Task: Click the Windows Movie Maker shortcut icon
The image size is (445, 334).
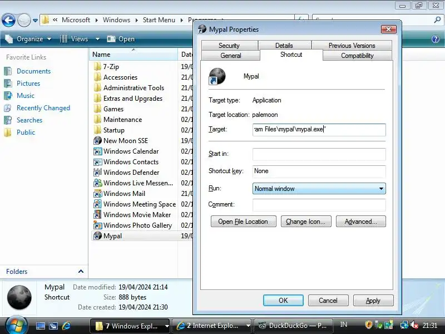Action: point(97,215)
